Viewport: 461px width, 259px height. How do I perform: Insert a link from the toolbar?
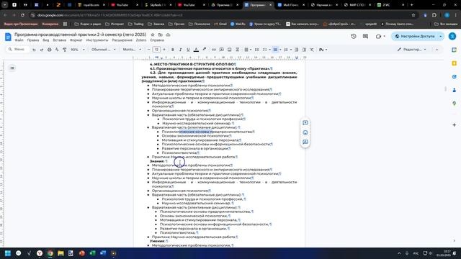tap(214, 50)
